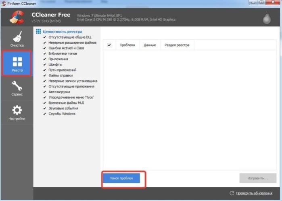This screenshot has width=282, height=201.
Task: Click the Intel Core i3 hardware info text
Action: pyautogui.click(x=126, y=20)
